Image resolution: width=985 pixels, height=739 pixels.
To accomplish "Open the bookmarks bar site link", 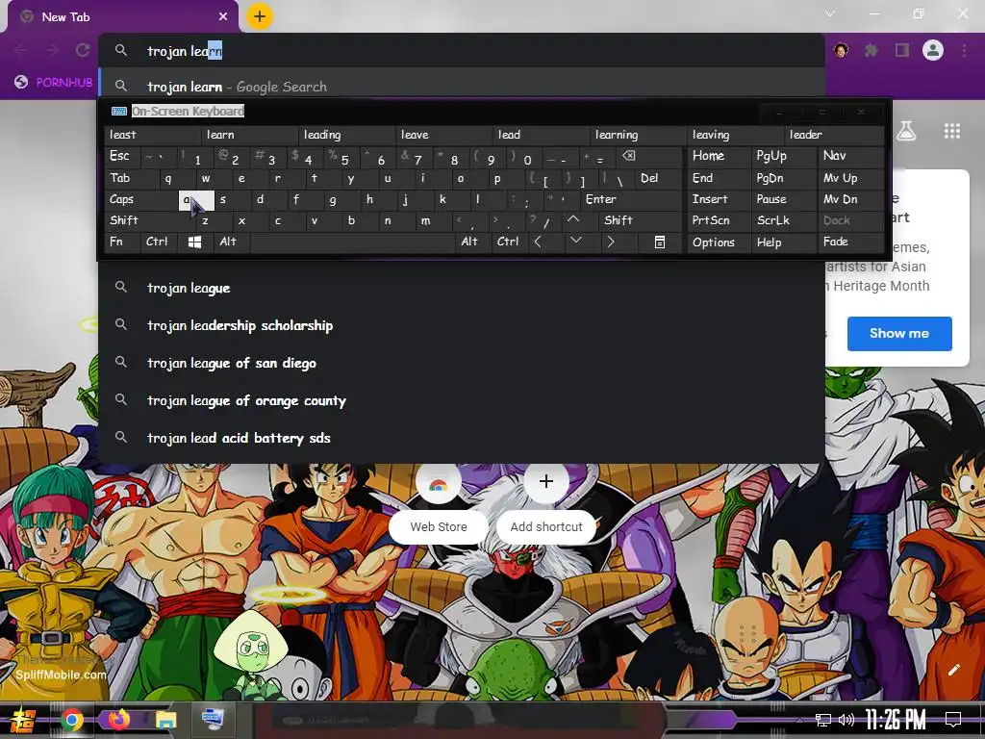I will (54, 83).
